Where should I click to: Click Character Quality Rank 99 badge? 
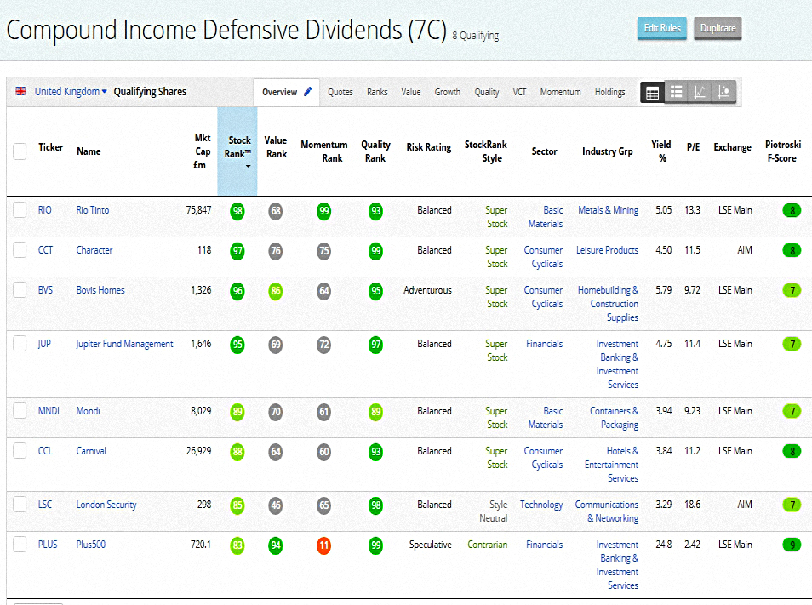click(375, 251)
